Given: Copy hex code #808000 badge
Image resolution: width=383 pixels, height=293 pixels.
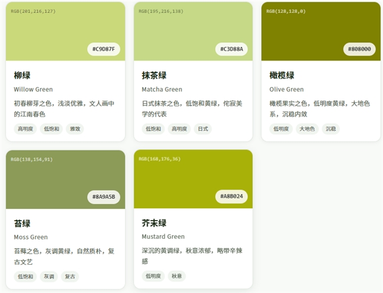Looking at the screenshot, I should tap(359, 49).
